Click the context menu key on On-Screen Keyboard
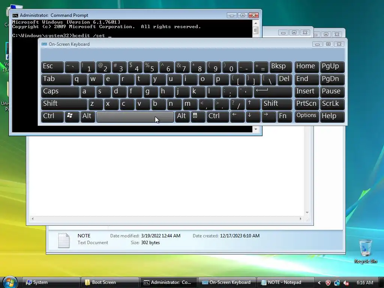 [x=198, y=117]
